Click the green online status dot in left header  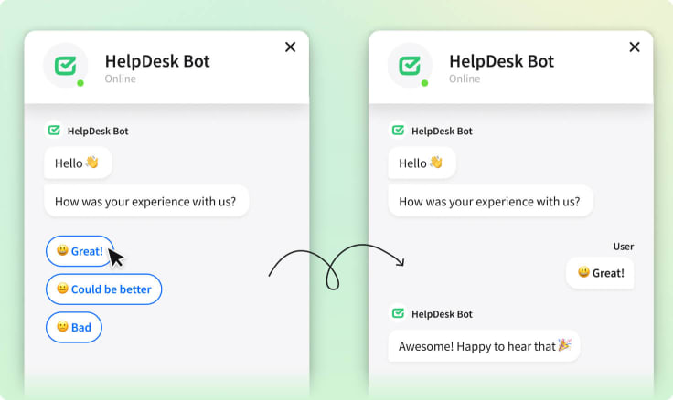coord(80,83)
